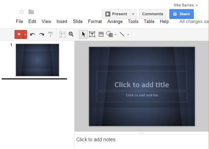
Task: Click the blue Share button
Action: tap(182, 14)
